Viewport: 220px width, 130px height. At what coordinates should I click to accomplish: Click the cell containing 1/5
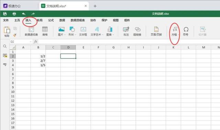tap(38, 65)
